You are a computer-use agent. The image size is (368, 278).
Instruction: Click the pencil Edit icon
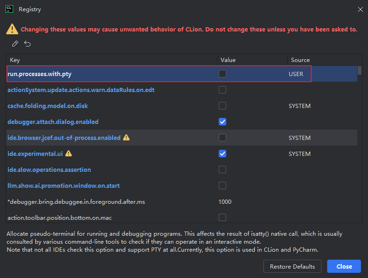(x=15, y=44)
